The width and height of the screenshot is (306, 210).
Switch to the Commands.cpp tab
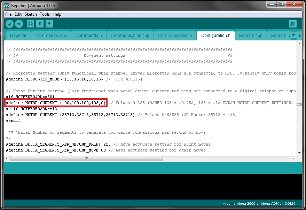tap(50, 36)
